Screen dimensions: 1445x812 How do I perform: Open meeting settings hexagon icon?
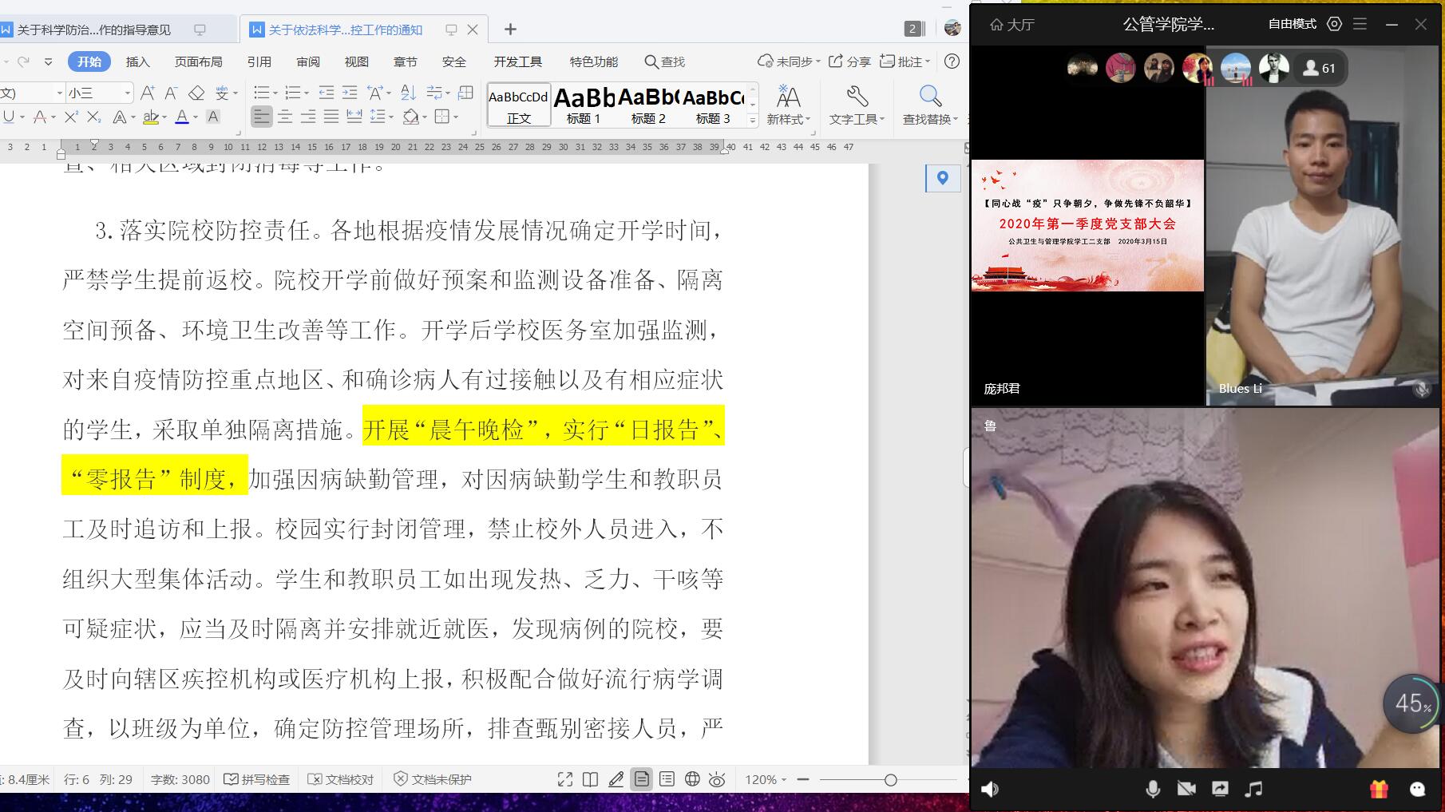click(x=1334, y=24)
